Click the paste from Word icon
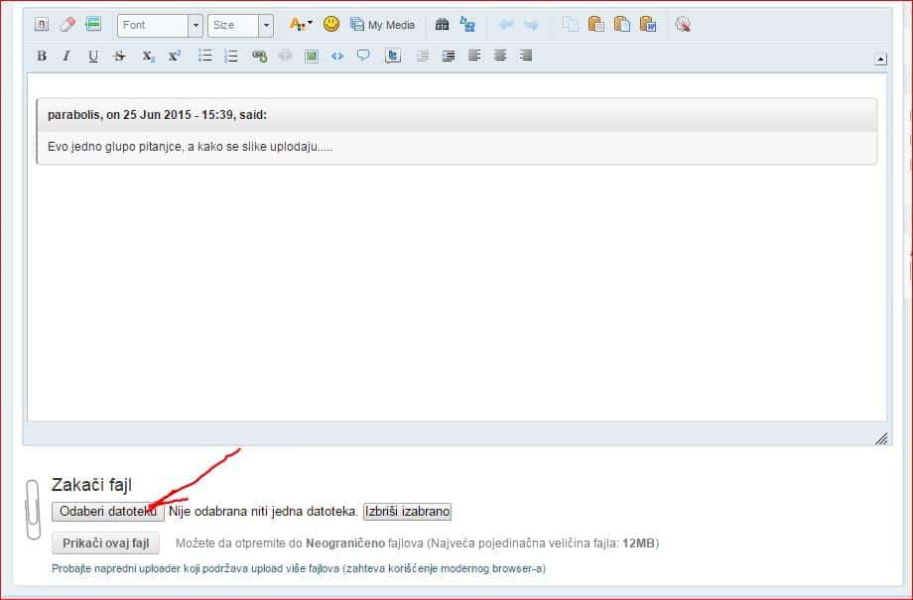The height and width of the screenshot is (600, 913). point(648,25)
